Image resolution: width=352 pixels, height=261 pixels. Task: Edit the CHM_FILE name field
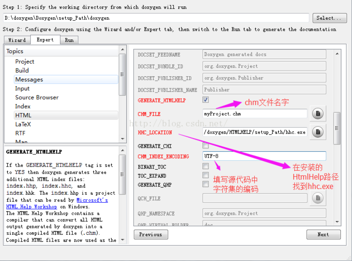point(255,114)
